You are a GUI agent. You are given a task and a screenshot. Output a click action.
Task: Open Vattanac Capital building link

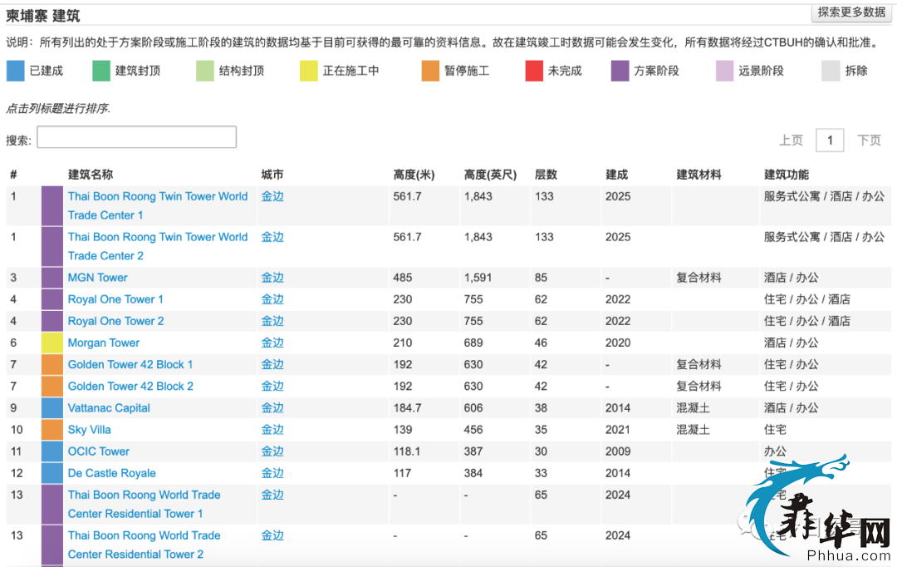[110, 408]
